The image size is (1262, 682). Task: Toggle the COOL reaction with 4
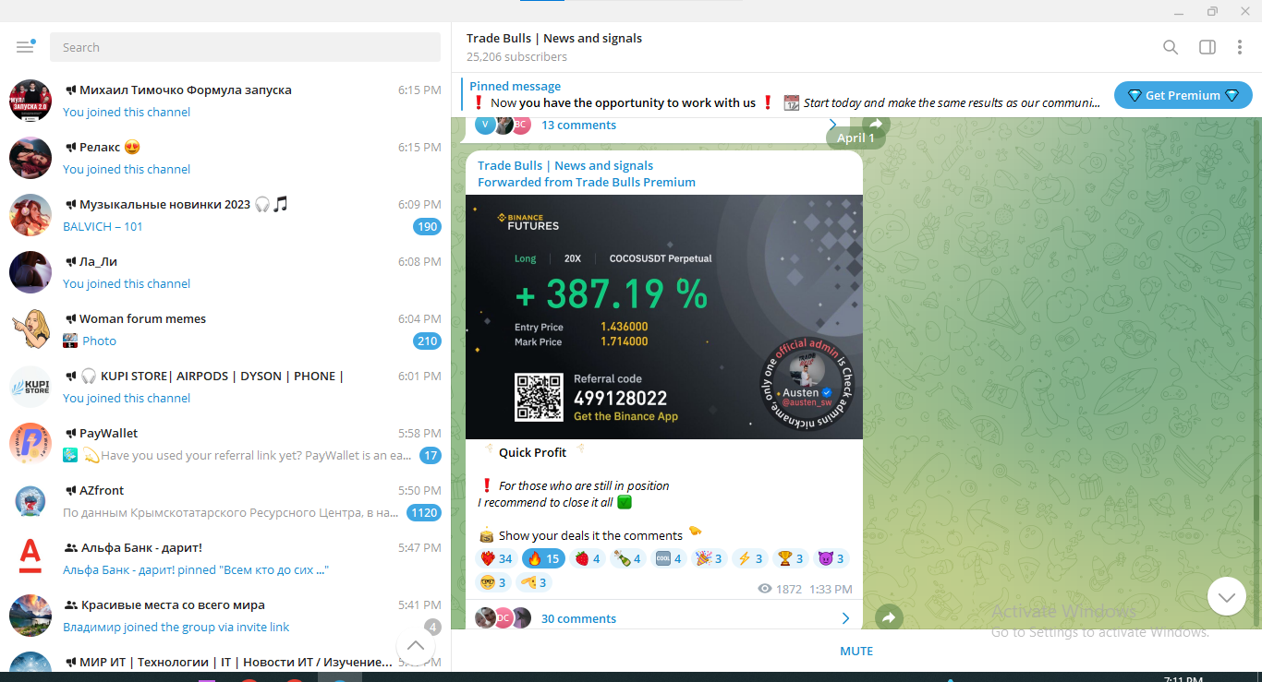coord(669,558)
